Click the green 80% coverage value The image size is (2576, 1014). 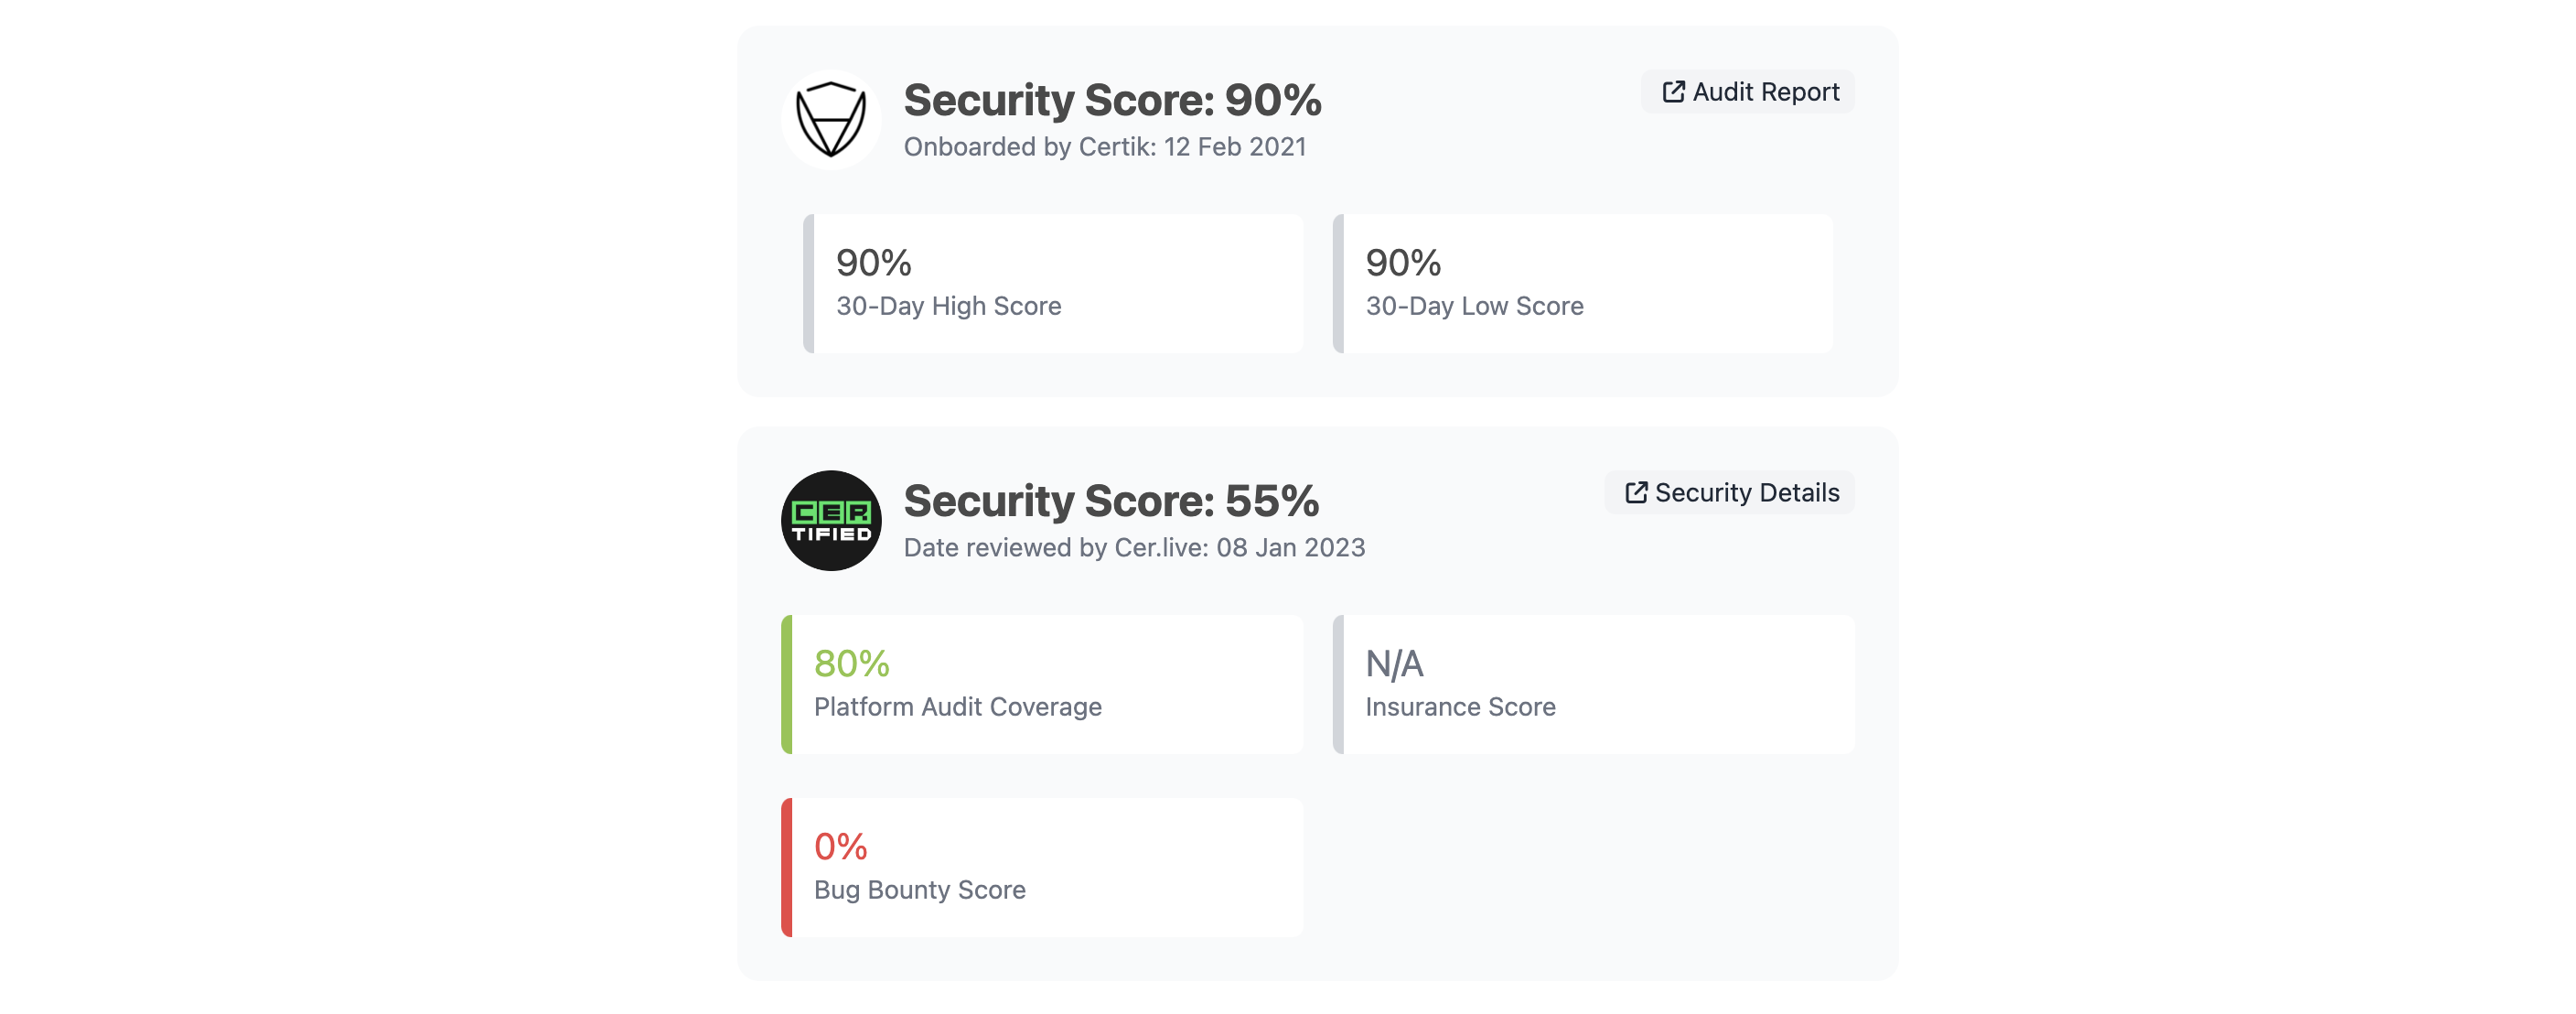tap(851, 664)
